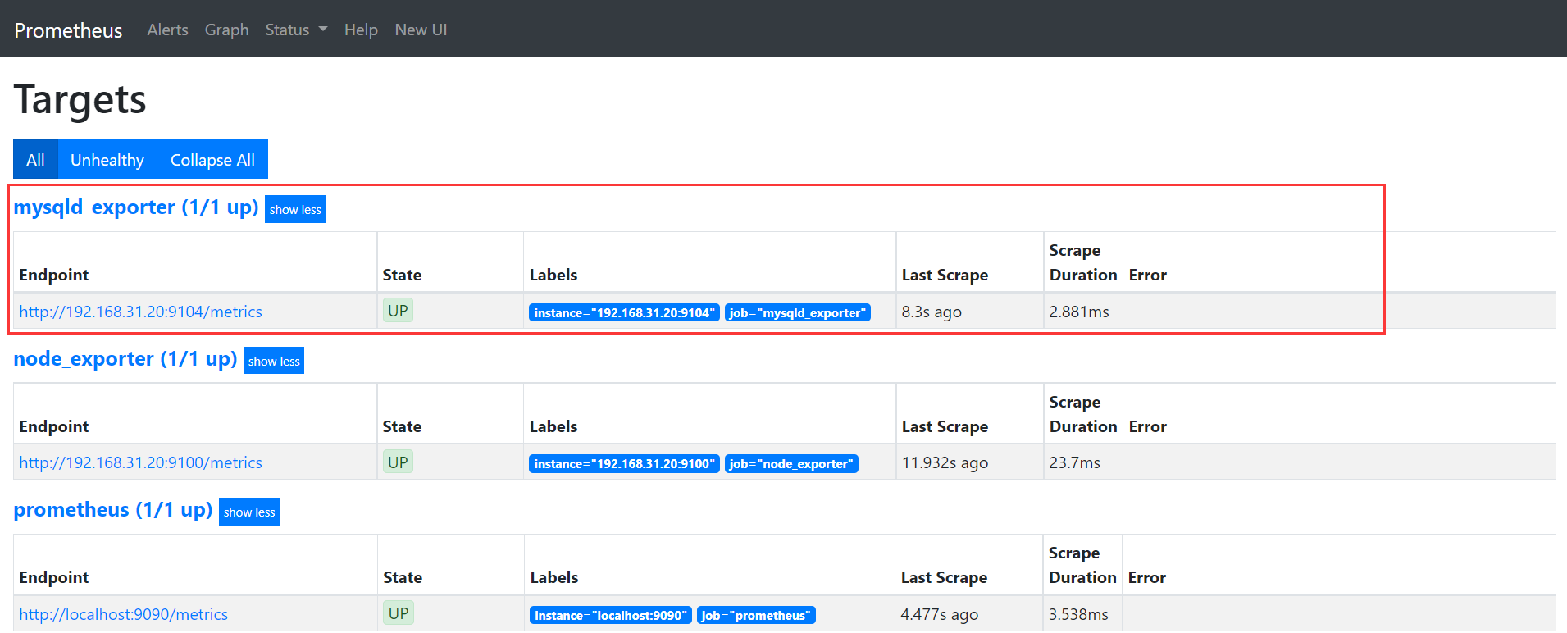Image resolution: width=1567 pixels, height=633 pixels.
Task: Open the Alerts page
Action: pyautogui.click(x=167, y=30)
